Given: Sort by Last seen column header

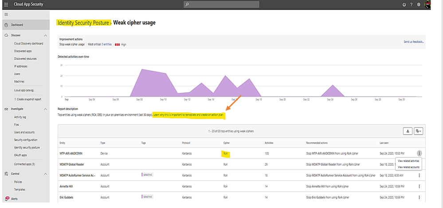Looking at the screenshot, I should pyautogui.click(x=384, y=143).
